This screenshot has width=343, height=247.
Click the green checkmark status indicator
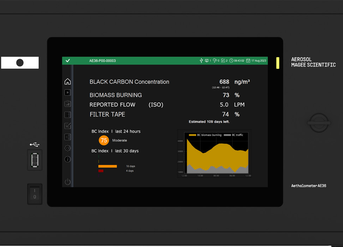click(x=68, y=61)
